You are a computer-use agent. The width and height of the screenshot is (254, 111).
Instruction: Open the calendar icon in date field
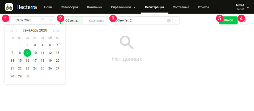click(42, 20)
